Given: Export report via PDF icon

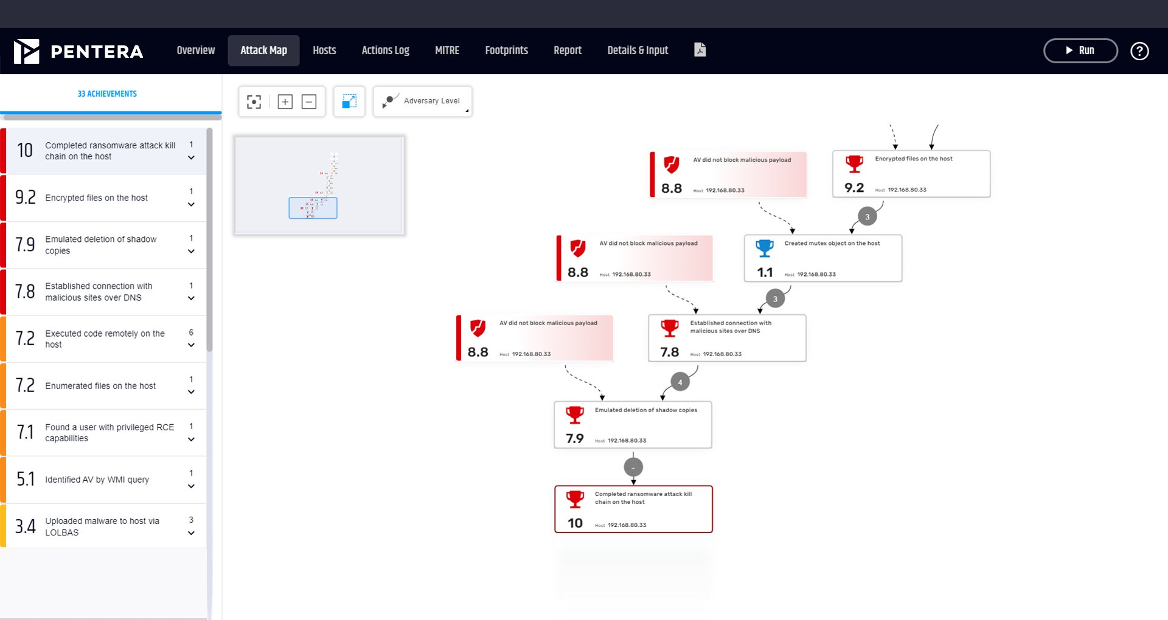Looking at the screenshot, I should [x=700, y=50].
